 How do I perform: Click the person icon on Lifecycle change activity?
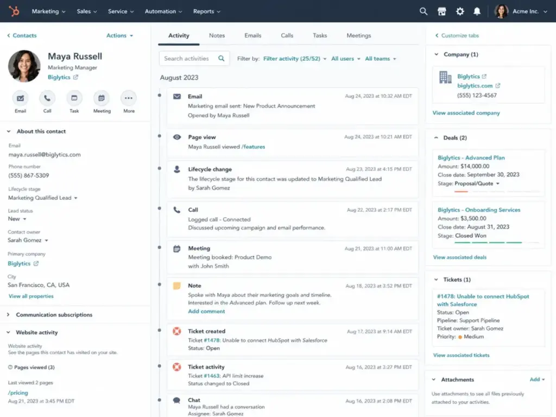[177, 169]
